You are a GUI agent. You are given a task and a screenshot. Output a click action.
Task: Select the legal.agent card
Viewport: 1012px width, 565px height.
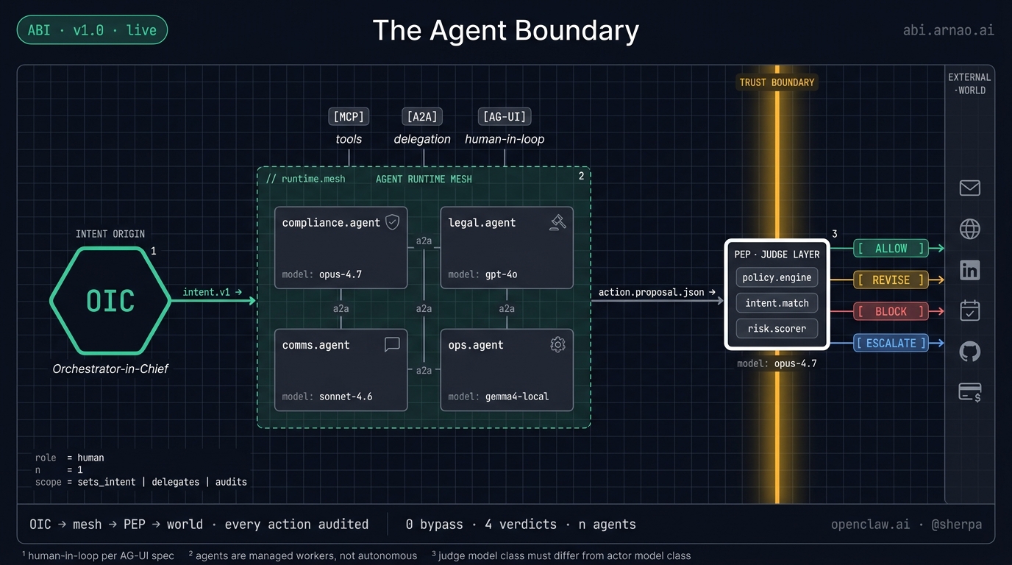(507, 247)
